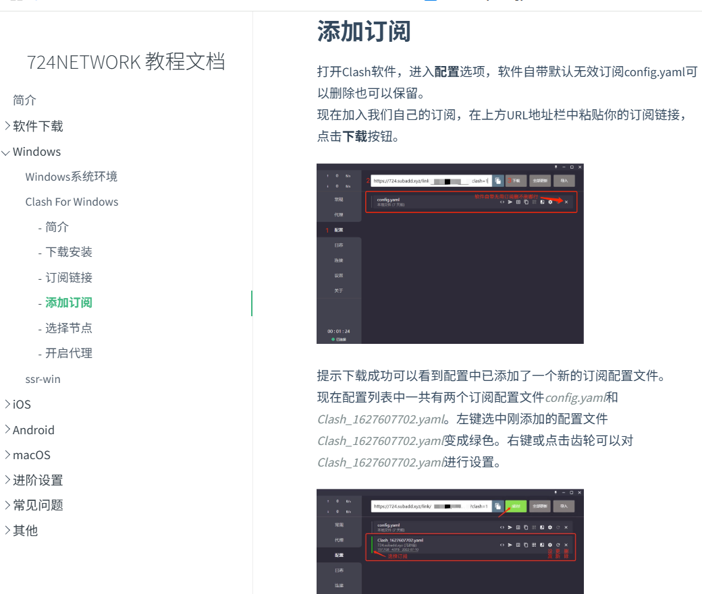The width and height of the screenshot is (702, 594).
Task: Open the Windows系统环境 page
Action: (x=72, y=177)
